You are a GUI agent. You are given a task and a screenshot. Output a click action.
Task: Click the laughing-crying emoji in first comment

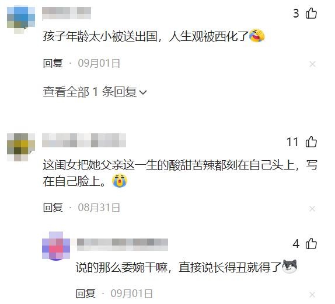(257, 36)
